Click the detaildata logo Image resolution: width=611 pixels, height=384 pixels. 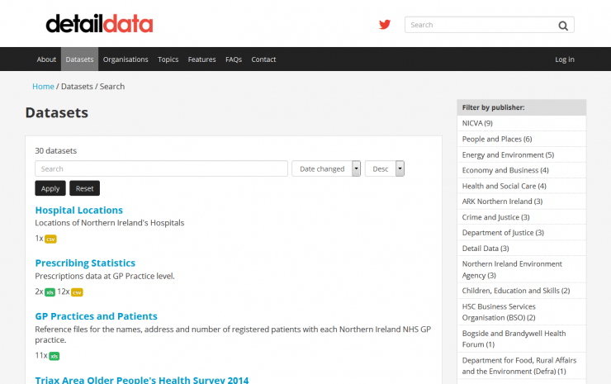coord(99,24)
